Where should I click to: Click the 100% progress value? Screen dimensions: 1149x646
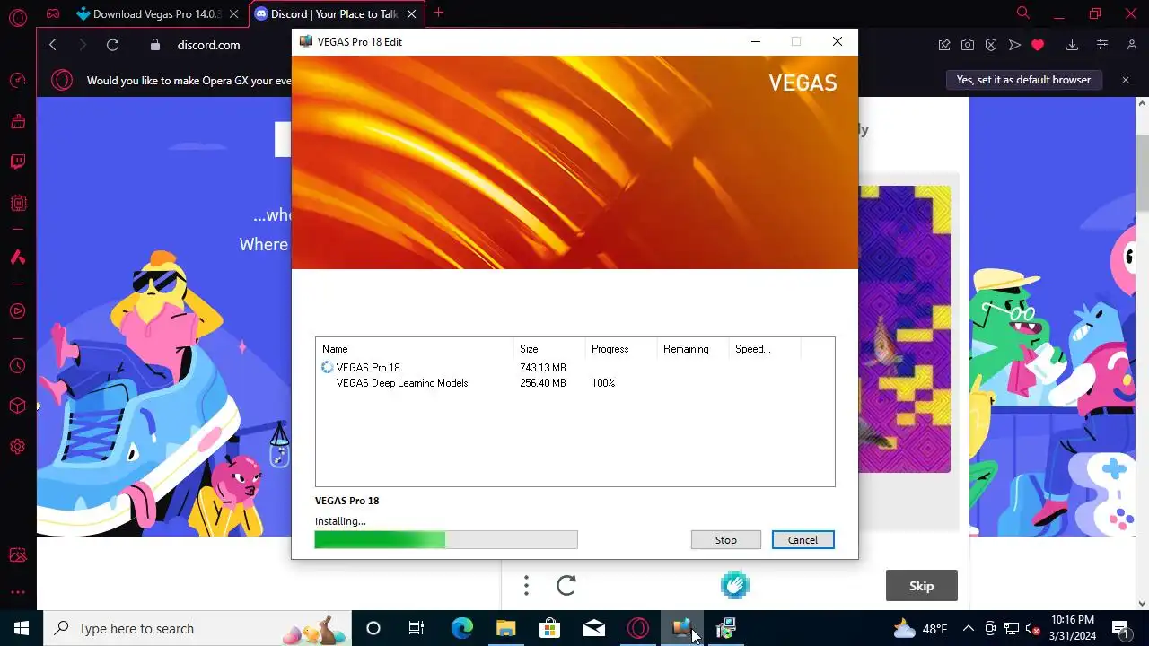(603, 383)
